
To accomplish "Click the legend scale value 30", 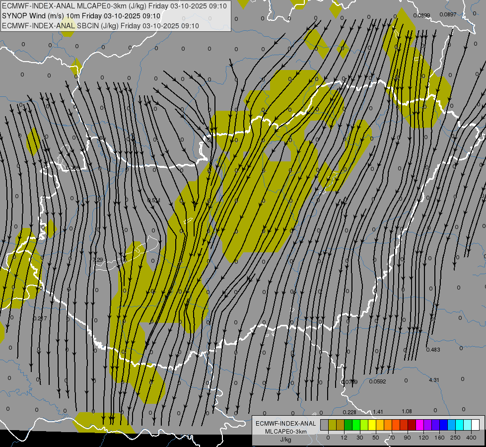I will click(x=360, y=438).
